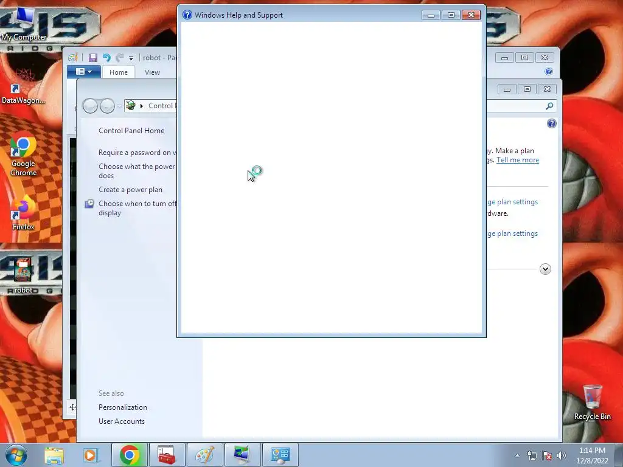Minimize the Windows Help and Support window
This screenshot has width=623, height=467.
click(x=431, y=15)
